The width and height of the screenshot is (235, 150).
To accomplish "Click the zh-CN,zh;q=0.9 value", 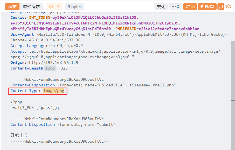I will (66, 46).
